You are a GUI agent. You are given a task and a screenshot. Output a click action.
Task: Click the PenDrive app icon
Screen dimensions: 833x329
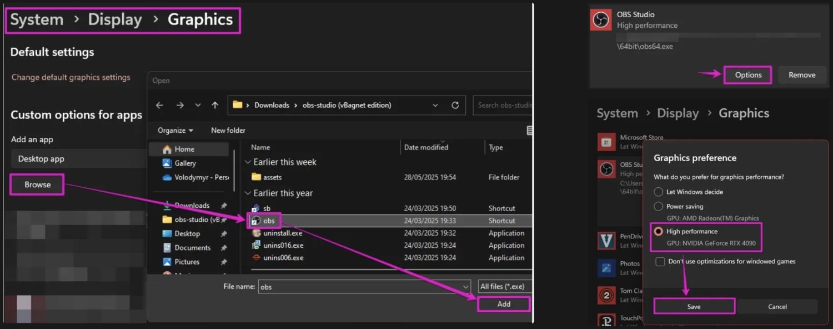coord(606,241)
